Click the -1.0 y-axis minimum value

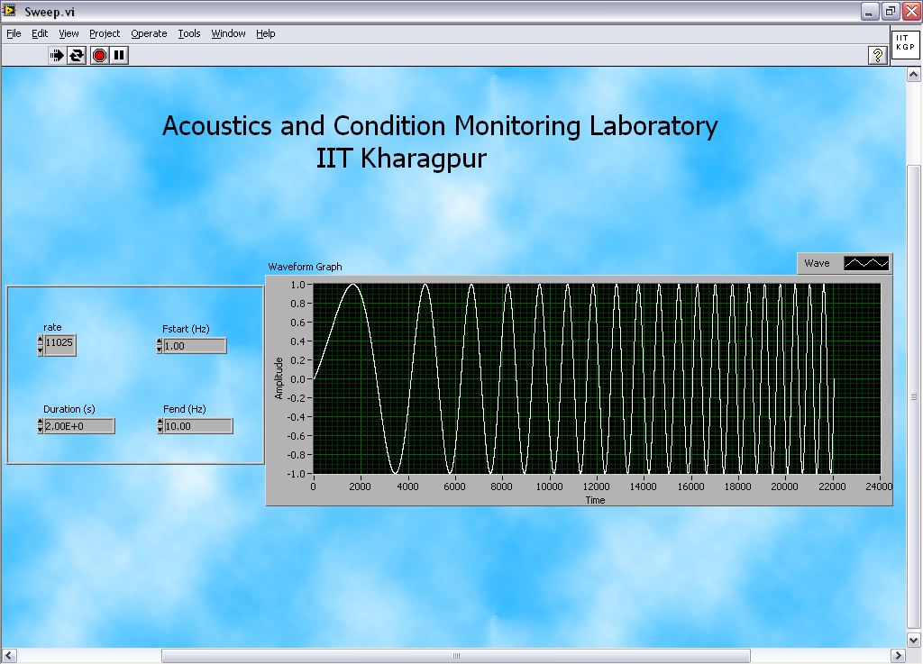point(296,473)
